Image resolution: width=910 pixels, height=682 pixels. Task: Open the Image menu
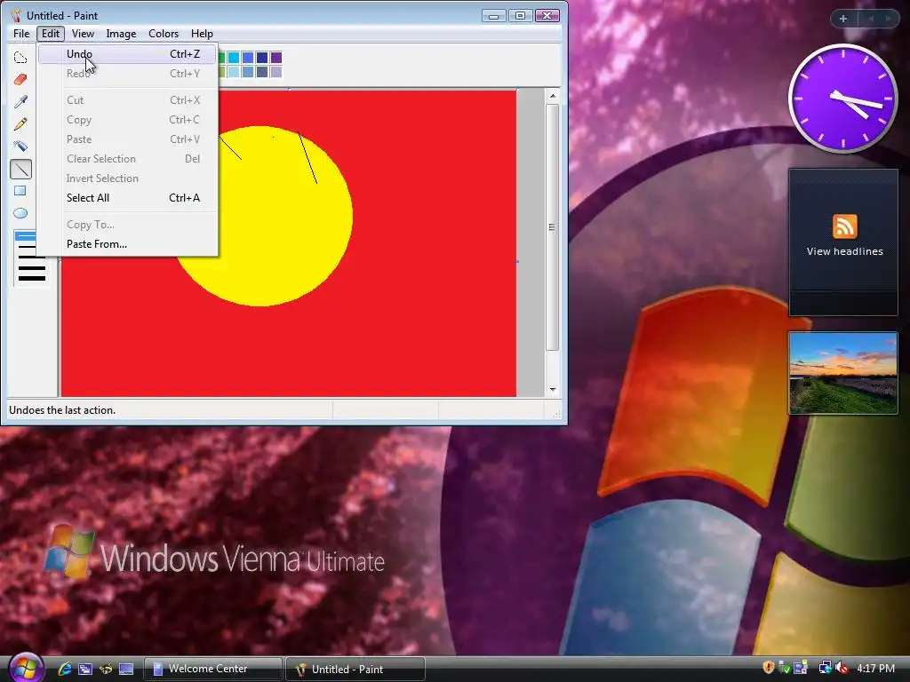pos(121,34)
